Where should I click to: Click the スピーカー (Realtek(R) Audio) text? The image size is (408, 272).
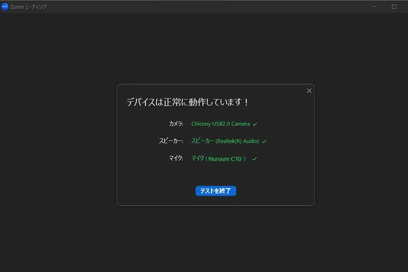click(225, 141)
